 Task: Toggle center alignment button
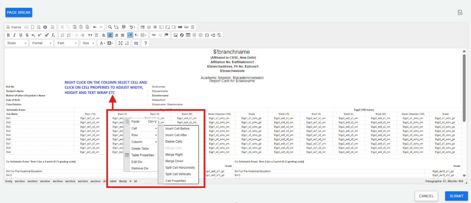coord(110,35)
